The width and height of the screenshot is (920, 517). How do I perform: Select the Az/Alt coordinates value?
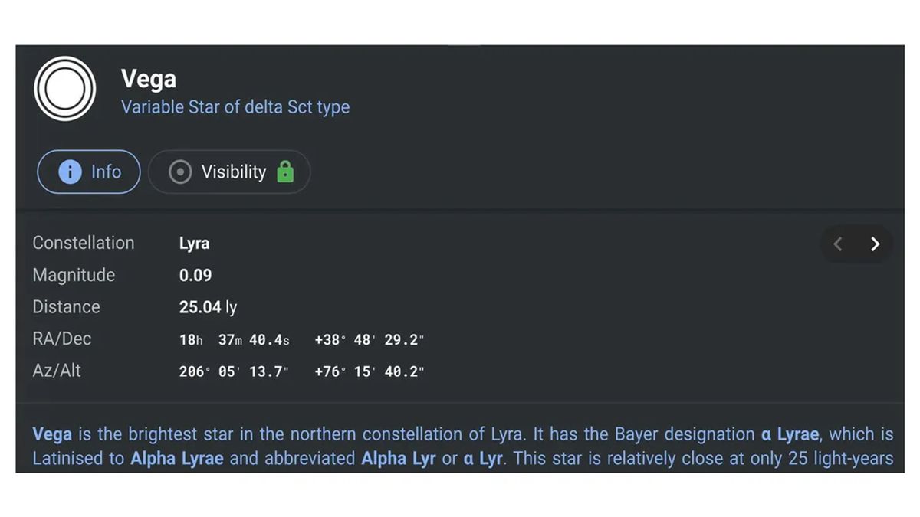[x=301, y=371]
